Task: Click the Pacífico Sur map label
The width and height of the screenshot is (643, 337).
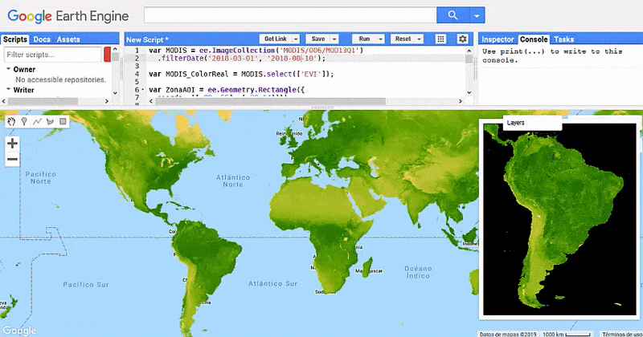Action: coord(86,284)
